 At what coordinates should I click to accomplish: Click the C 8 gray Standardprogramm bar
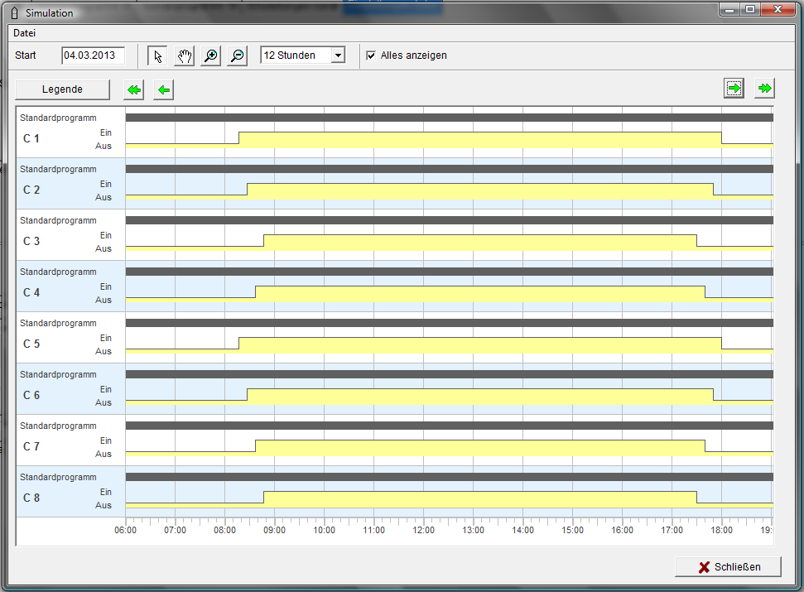pos(449,477)
